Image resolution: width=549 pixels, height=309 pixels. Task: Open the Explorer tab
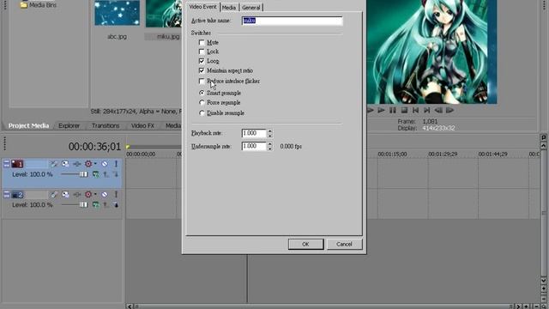[x=69, y=125]
